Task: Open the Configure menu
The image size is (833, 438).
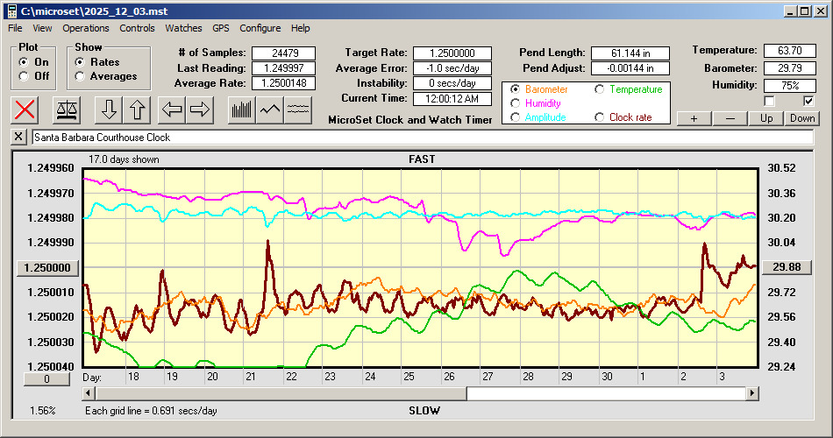Action: click(x=260, y=28)
